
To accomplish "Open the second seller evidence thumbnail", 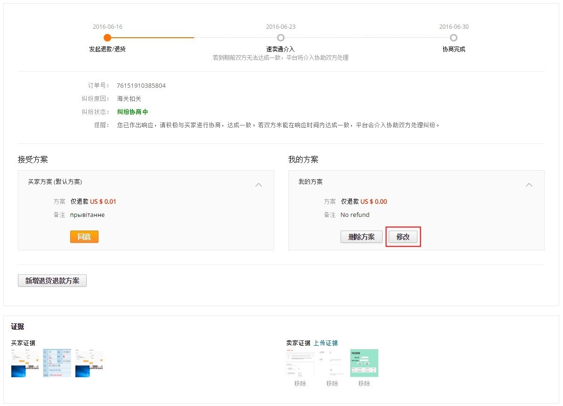I will pos(331,362).
